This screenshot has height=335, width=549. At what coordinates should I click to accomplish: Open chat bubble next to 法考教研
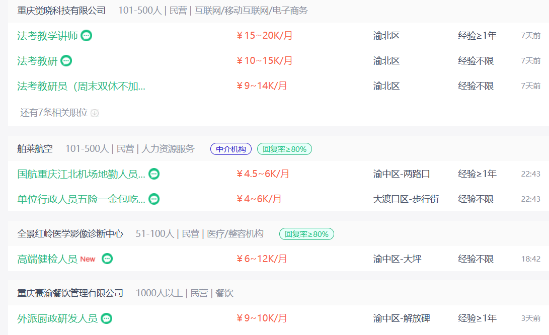[66, 61]
